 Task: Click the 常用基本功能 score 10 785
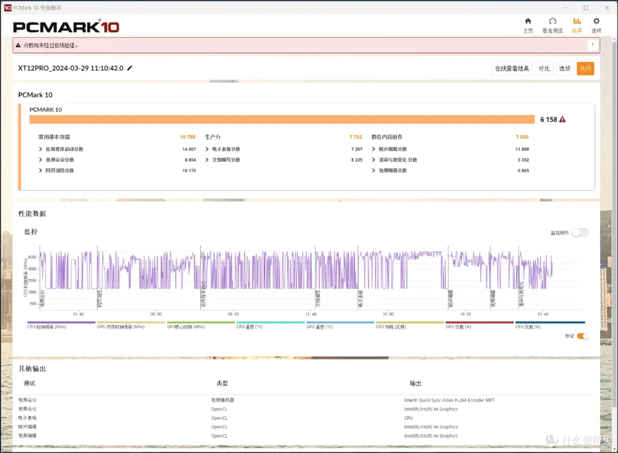tap(188, 137)
